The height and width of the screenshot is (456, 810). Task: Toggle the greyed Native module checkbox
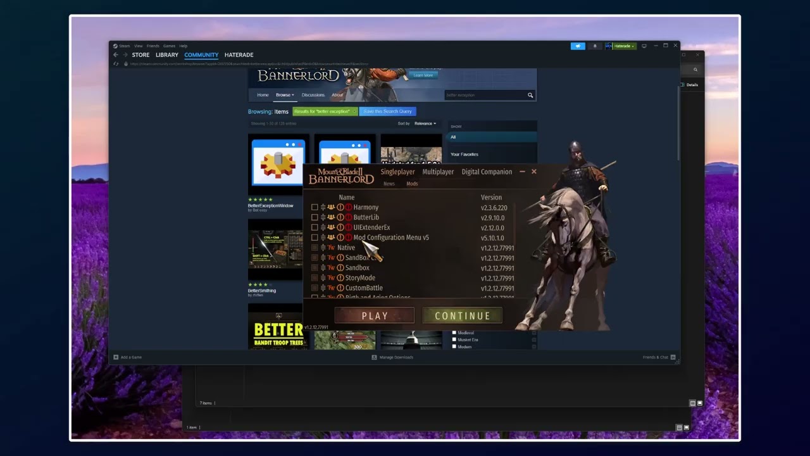(315, 248)
